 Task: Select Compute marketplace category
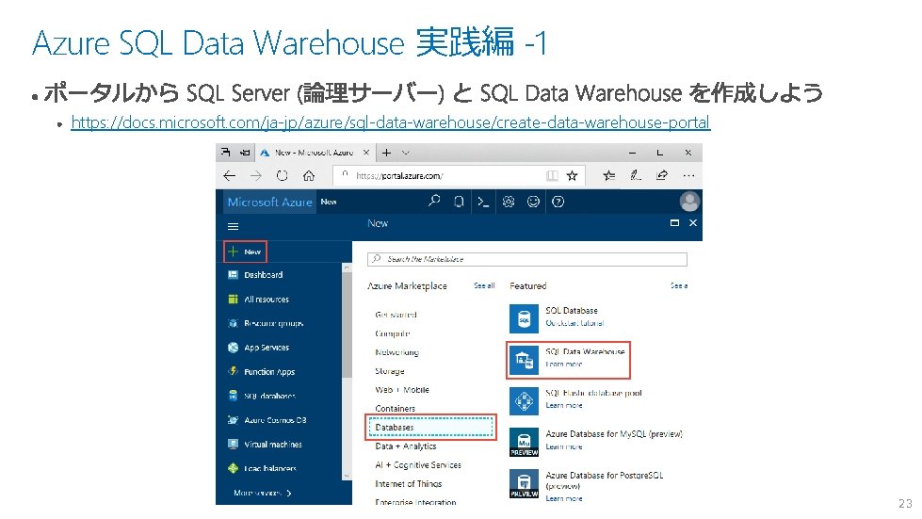tap(393, 333)
